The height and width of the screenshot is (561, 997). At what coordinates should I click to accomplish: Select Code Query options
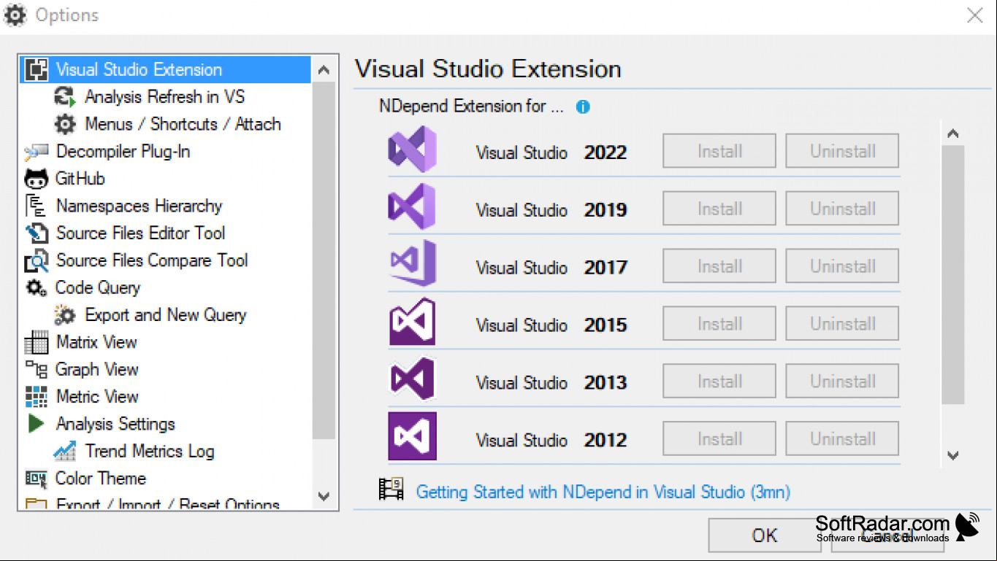tap(98, 287)
